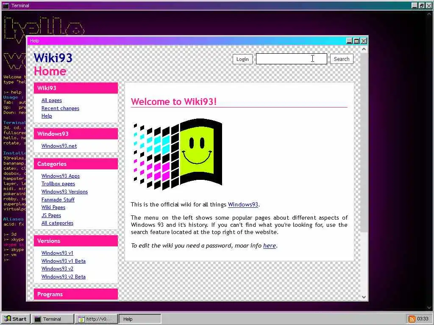Follow the Windows93 link in welcome text
This screenshot has width=434, height=325.
tap(243, 204)
